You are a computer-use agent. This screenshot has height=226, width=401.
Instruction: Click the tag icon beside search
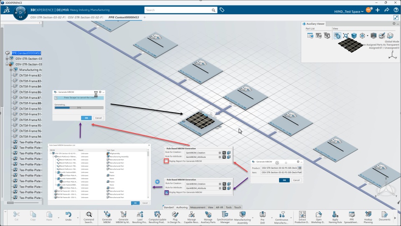tap(222, 10)
